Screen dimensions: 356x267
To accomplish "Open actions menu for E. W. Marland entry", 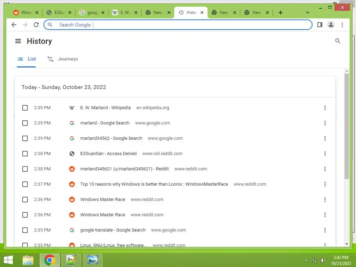I will tap(325, 108).
